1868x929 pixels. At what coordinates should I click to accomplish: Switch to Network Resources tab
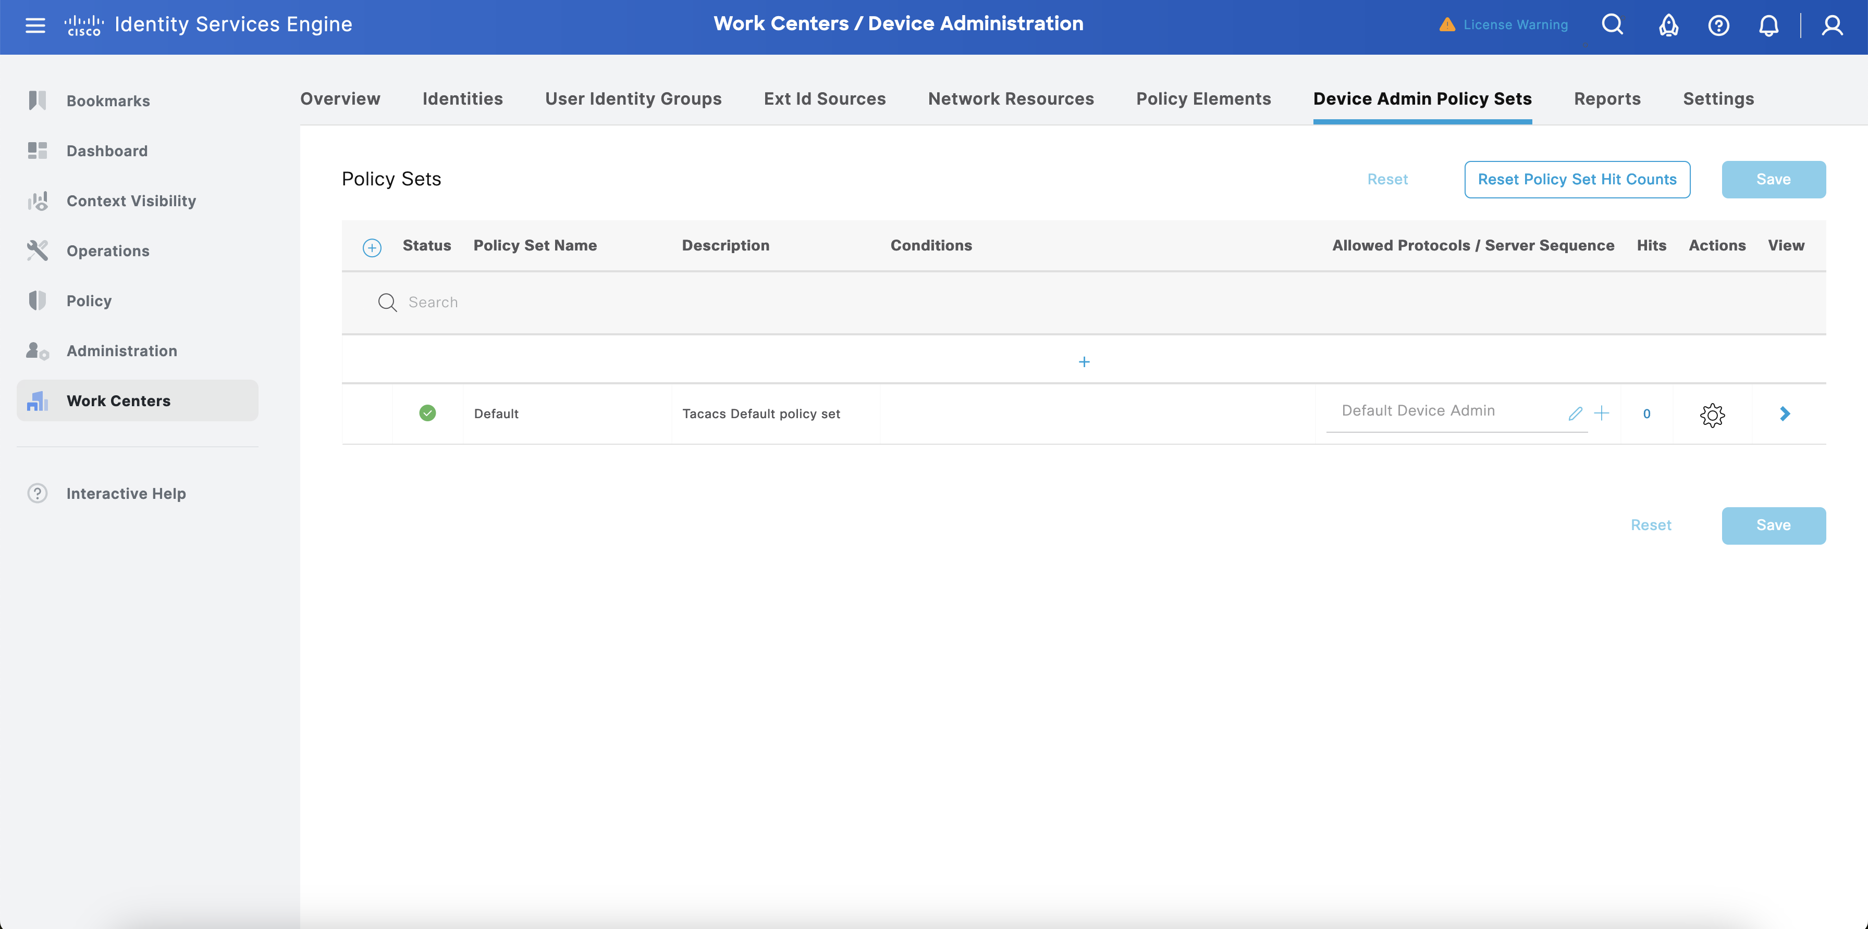pyautogui.click(x=1011, y=98)
